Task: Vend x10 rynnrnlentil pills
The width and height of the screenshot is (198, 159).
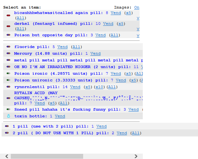Action: (x=99, y=87)
